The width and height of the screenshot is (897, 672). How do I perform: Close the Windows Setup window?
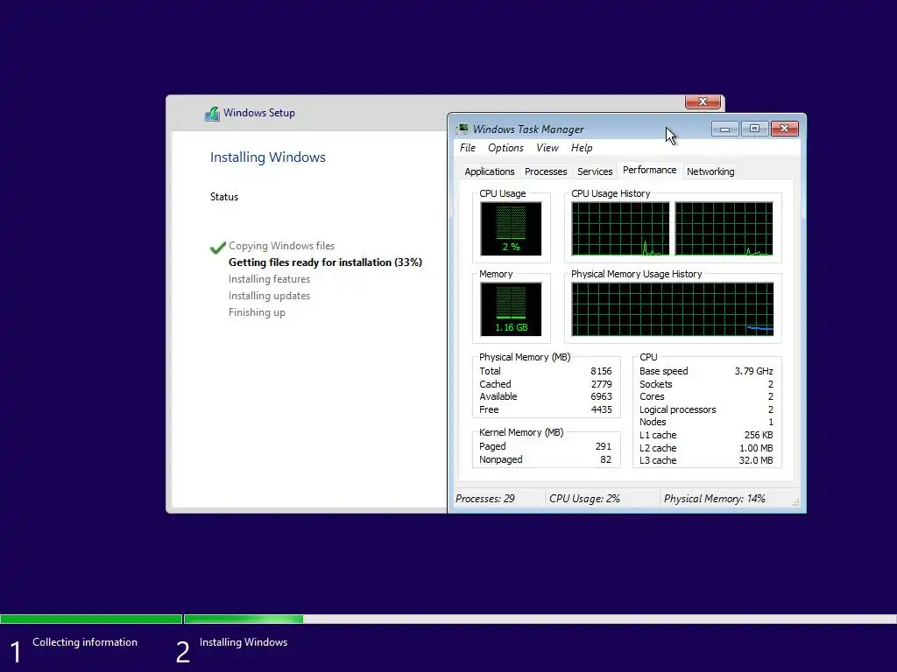[x=703, y=101]
